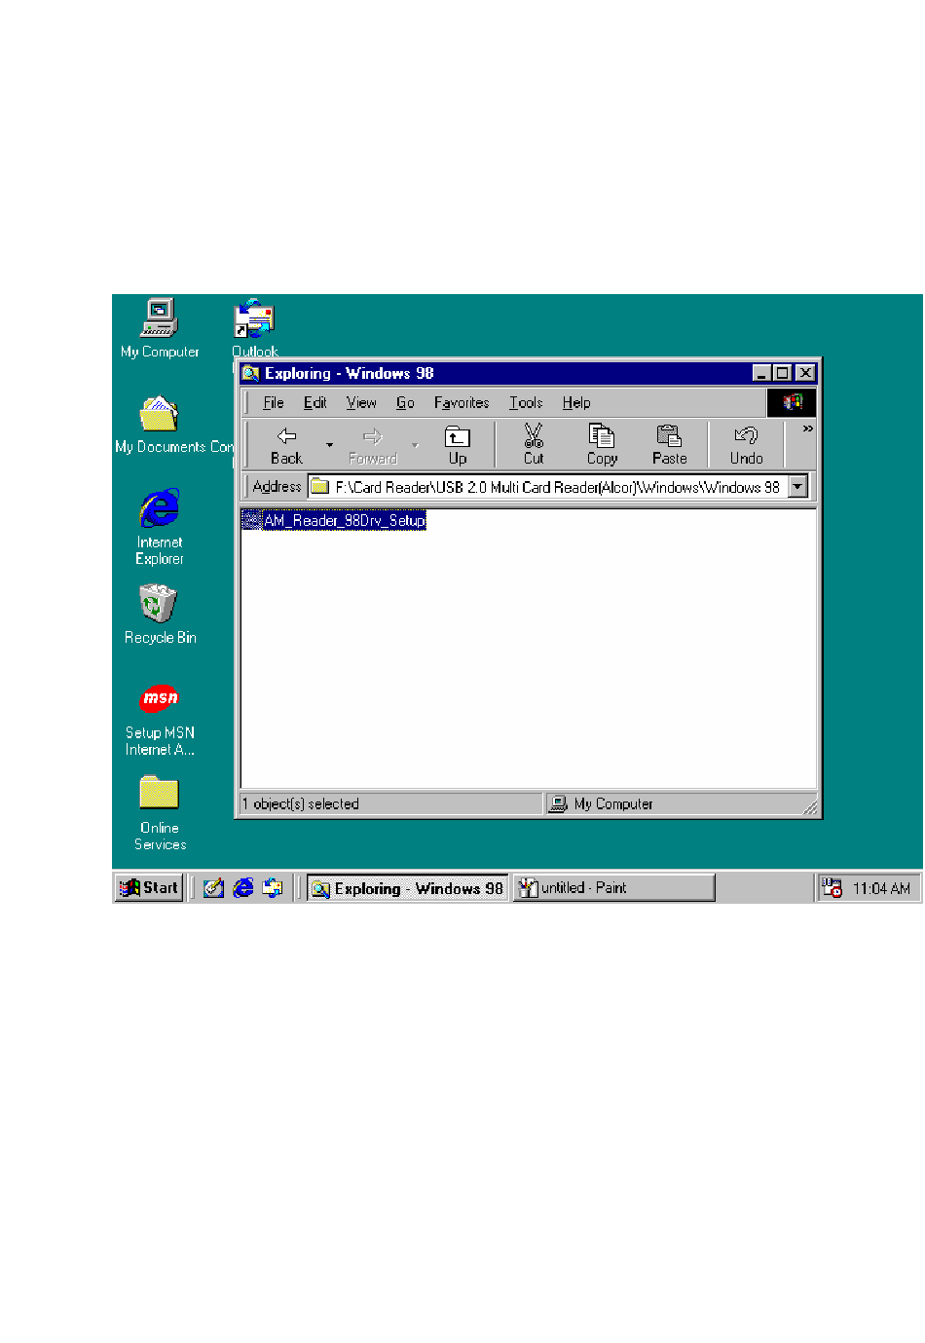925x1343 pixels.
Task: Open the Go menu
Action: click(405, 402)
